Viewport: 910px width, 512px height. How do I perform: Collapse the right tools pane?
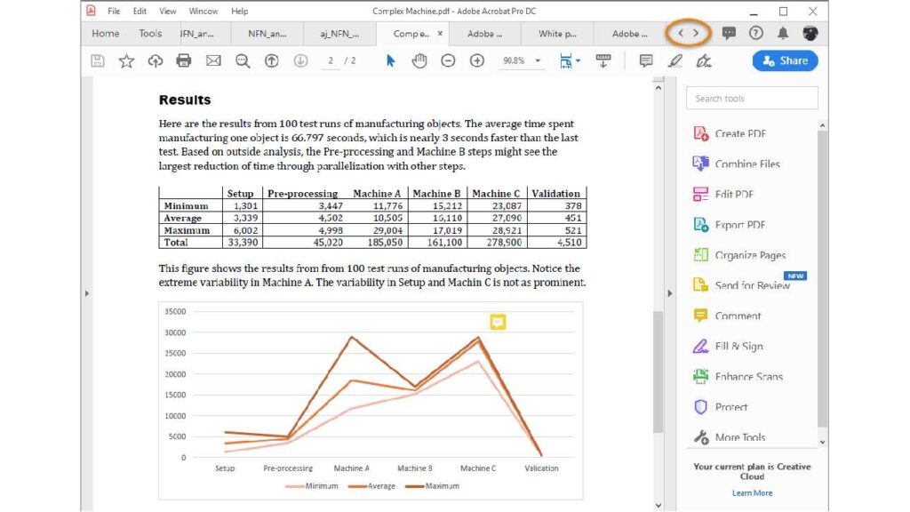(x=670, y=293)
